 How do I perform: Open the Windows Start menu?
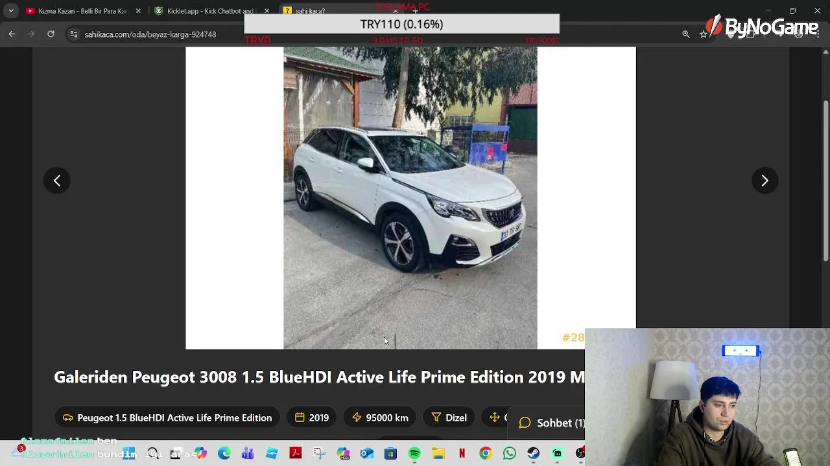[x=129, y=454]
